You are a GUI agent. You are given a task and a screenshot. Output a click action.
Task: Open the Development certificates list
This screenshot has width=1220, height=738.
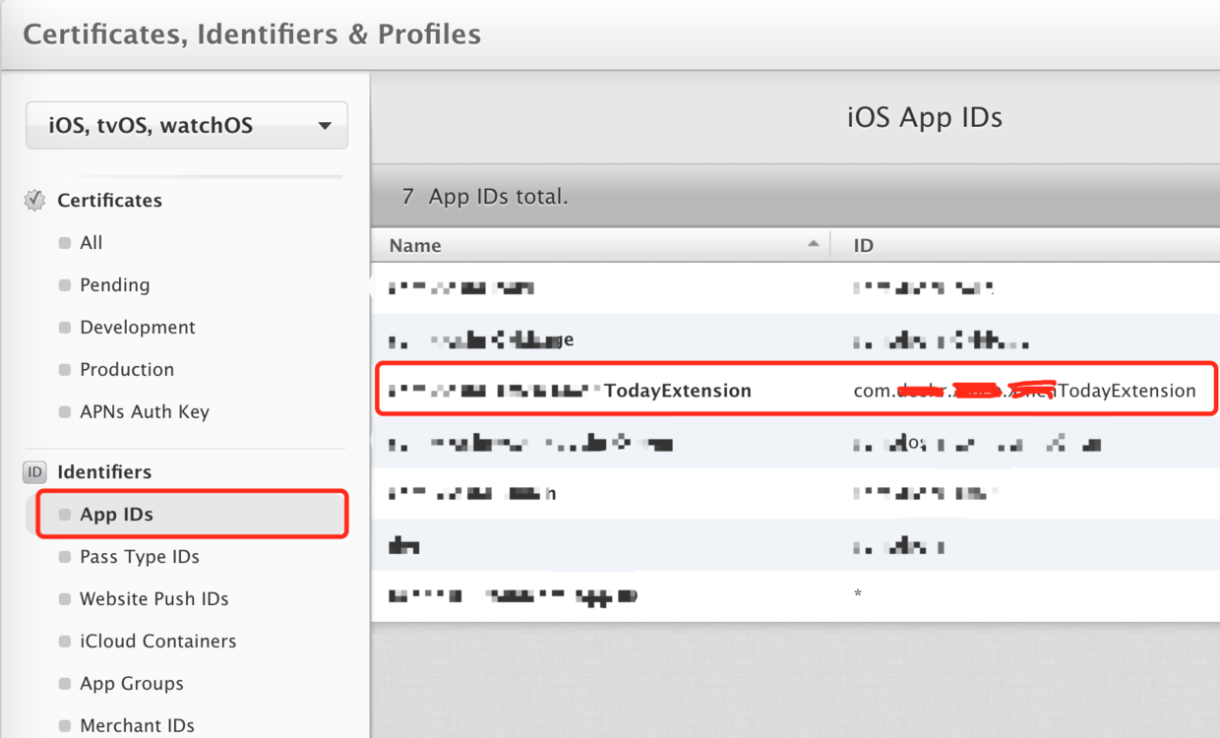click(x=138, y=328)
